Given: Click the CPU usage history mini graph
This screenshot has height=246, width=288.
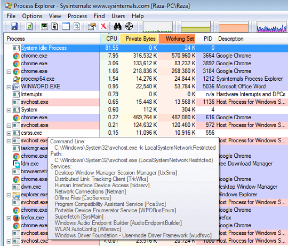Looking at the screenshot, I should click(x=158, y=27).
